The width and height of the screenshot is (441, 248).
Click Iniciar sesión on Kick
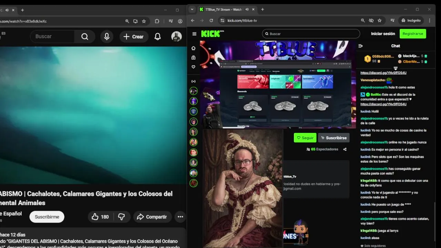383,34
